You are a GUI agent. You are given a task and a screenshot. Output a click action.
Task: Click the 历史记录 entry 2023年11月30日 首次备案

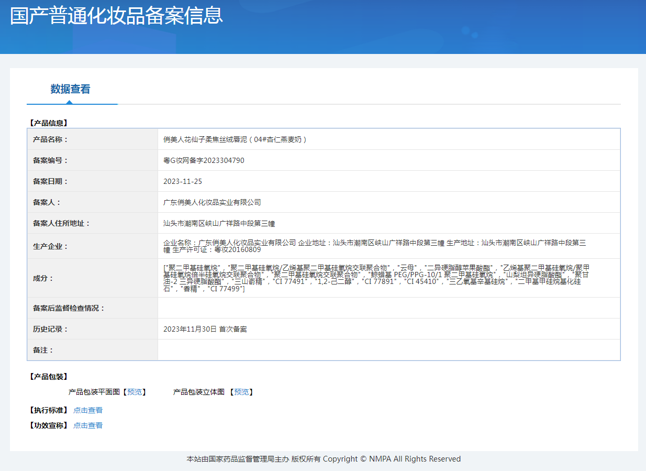coord(205,329)
